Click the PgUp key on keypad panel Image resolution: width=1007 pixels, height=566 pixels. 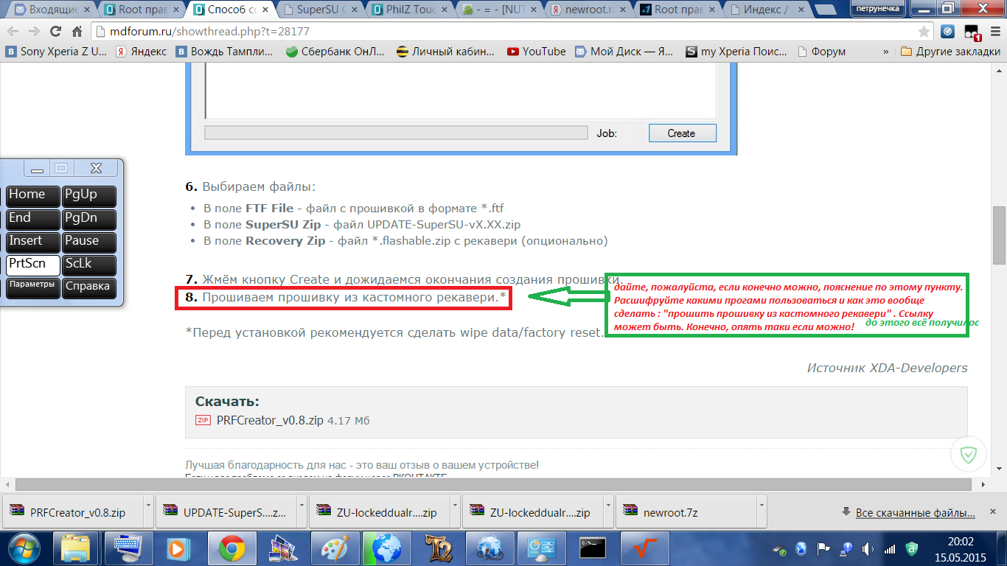(x=88, y=196)
